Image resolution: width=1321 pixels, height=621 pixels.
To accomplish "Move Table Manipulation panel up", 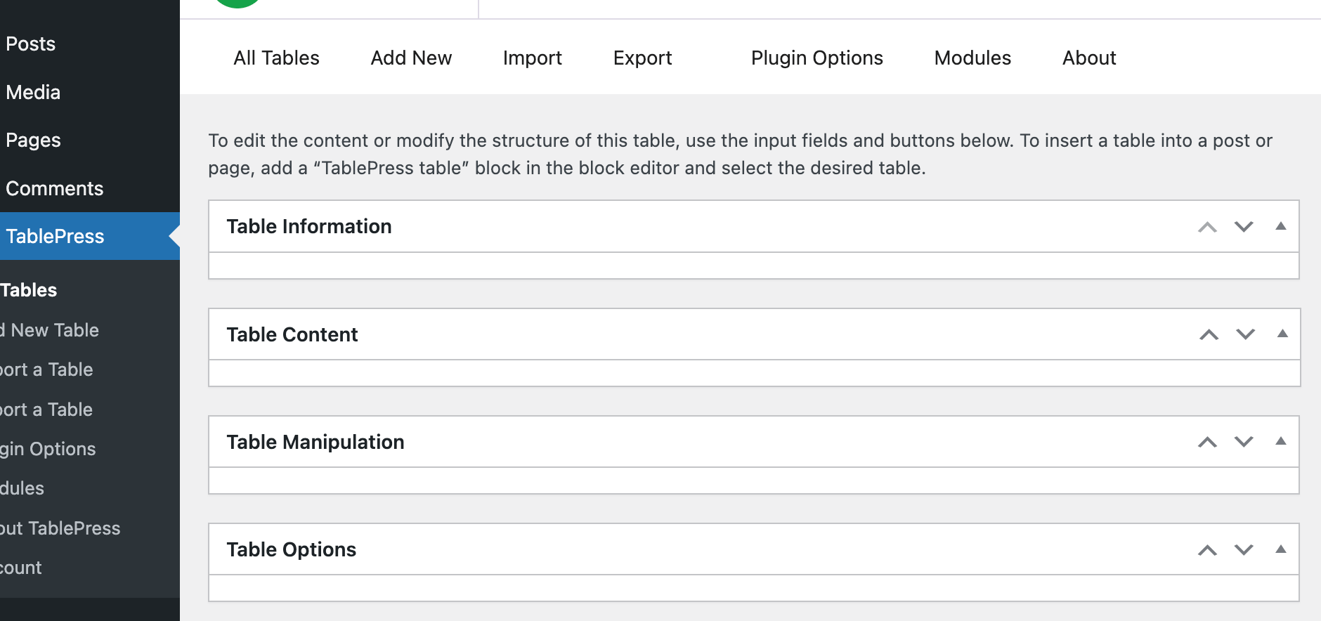I will click(x=1207, y=442).
